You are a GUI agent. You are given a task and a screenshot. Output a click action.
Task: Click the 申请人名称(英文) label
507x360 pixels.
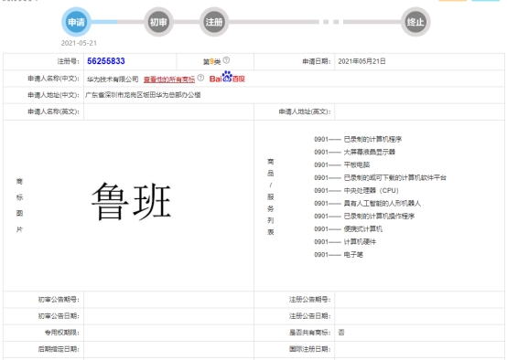pos(53,111)
